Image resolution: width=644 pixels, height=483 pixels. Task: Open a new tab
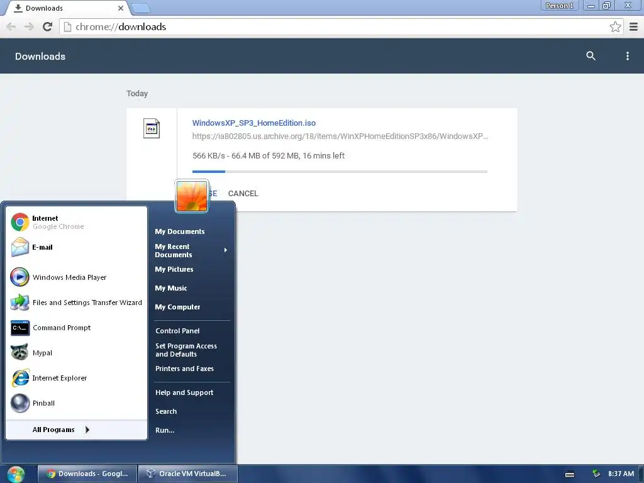coord(142,8)
